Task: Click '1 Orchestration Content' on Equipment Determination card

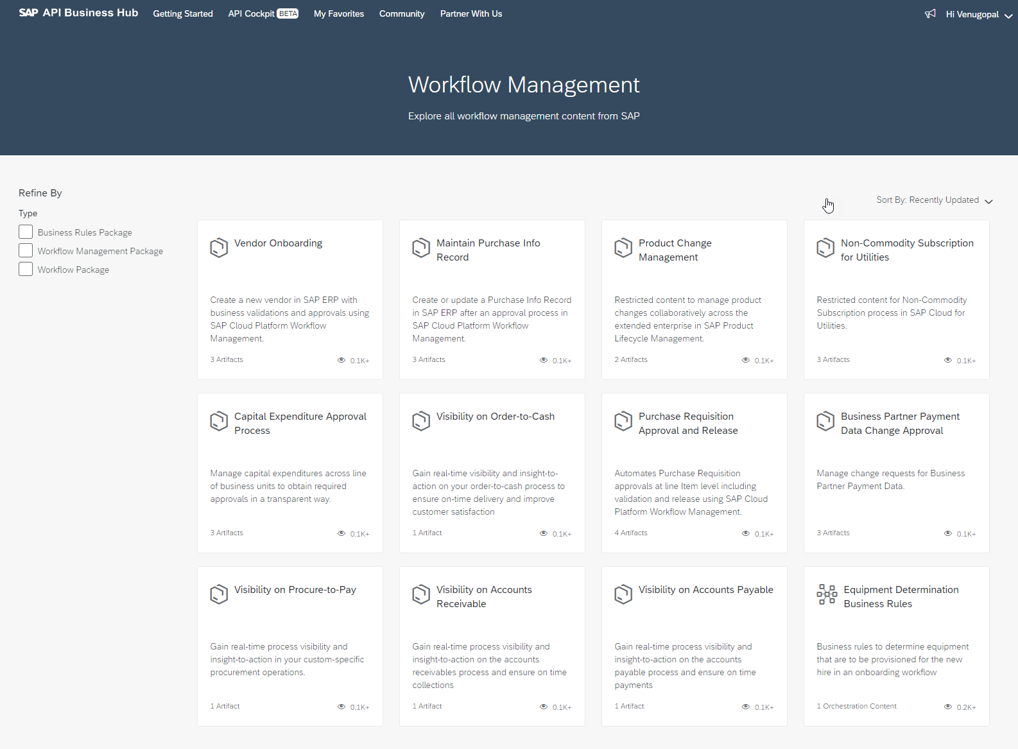Action: (857, 706)
